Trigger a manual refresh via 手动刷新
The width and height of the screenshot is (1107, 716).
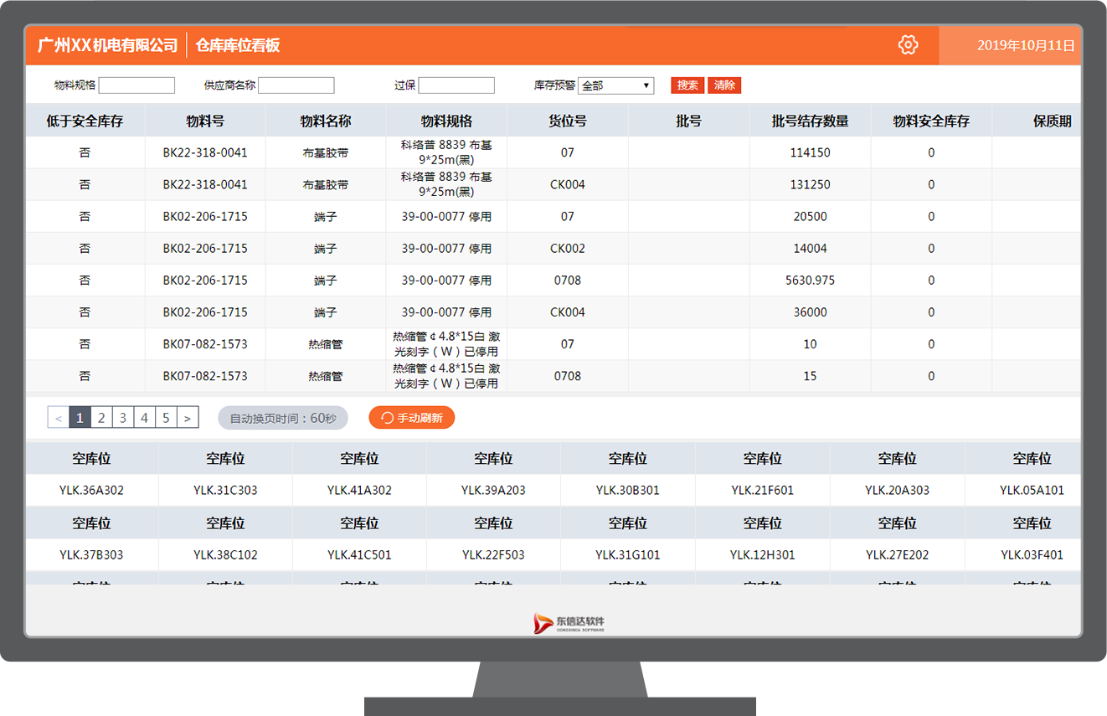(411, 417)
